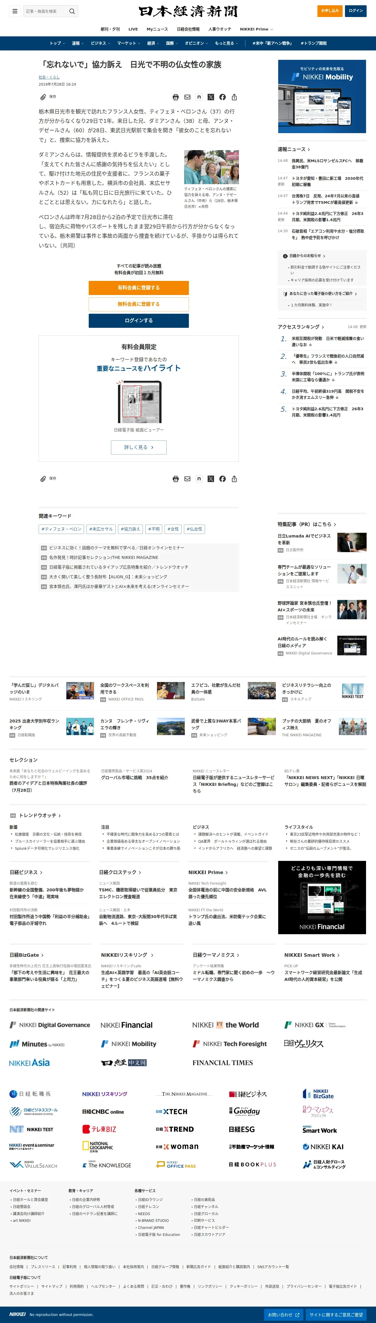This screenshot has width=376, height=1323.
Task: Click the orange お申し込み button
Action: [x=330, y=11]
